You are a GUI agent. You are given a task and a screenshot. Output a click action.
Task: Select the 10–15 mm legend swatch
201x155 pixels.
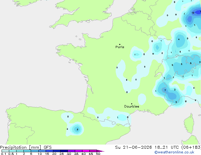click(x=42, y=151)
